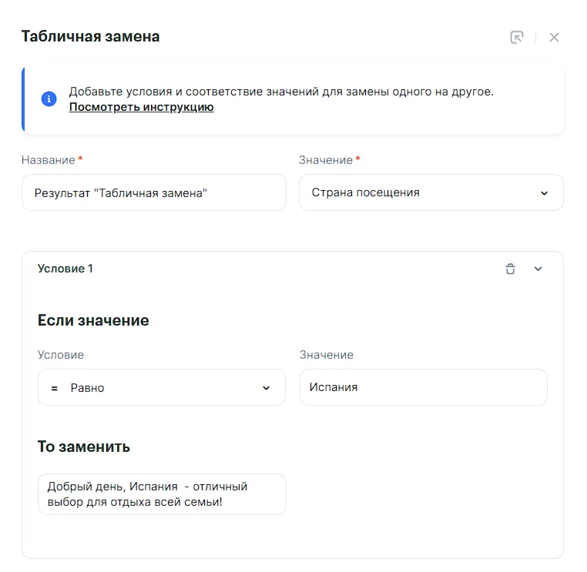Viewport: 587px width, 572px height.
Task: Collapse the Условие 1 section chevron
Action: (538, 269)
